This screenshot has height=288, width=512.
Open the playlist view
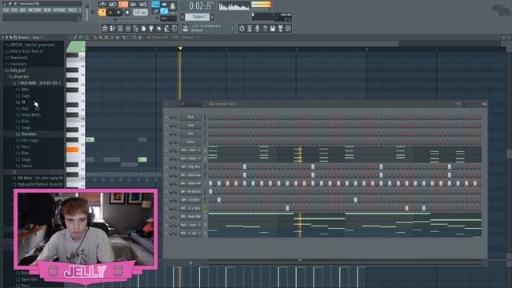[x=105, y=29]
